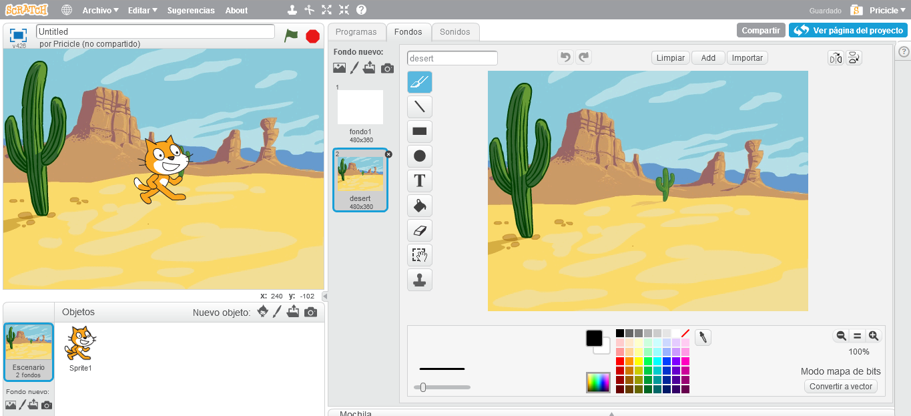The width and height of the screenshot is (911, 416).
Task: Open the Sugerencias menu item
Action: pyautogui.click(x=191, y=10)
